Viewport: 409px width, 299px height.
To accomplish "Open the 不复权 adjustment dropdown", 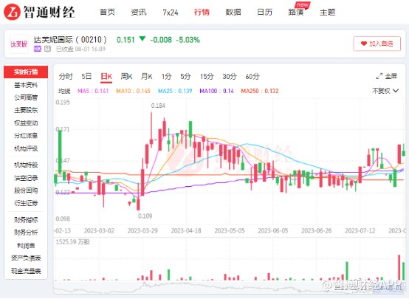I will [385, 91].
